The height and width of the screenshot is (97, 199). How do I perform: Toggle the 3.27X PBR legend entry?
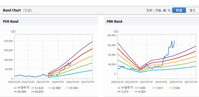[x=123, y=92]
